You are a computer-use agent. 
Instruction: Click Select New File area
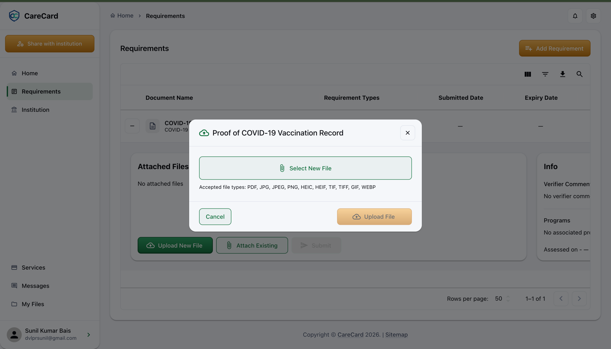coord(305,168)
